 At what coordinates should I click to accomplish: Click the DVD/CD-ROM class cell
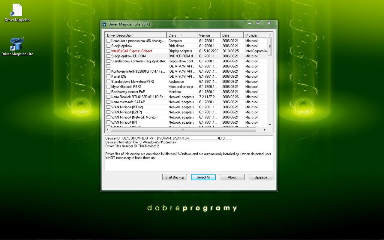(182, 56)
